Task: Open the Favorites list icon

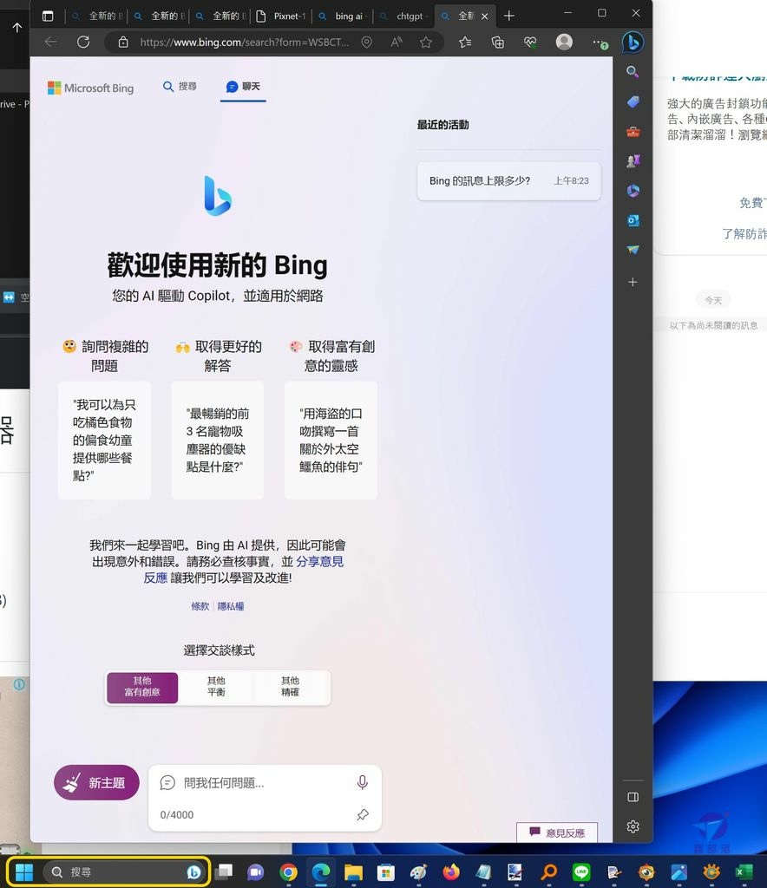Action: [x=465, y=42]
